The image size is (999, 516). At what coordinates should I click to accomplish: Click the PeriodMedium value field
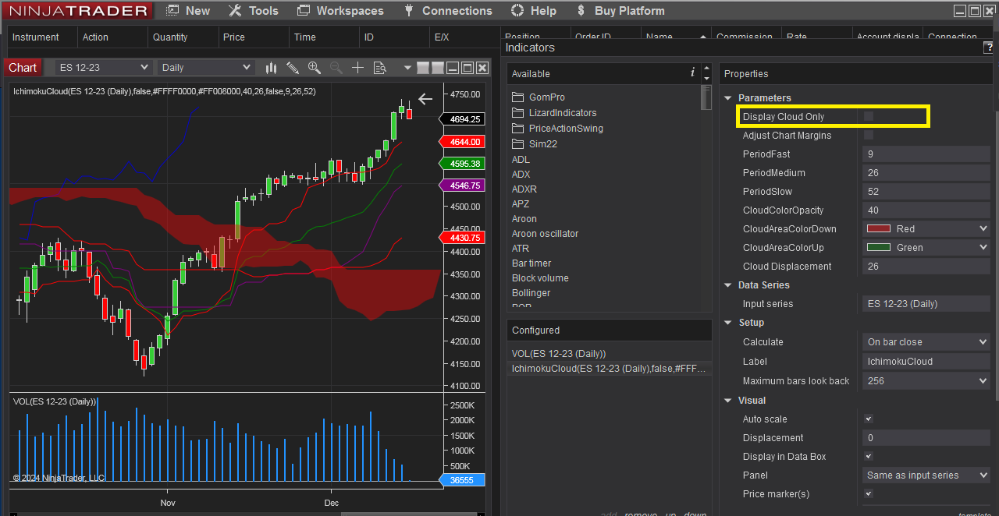click(926, 173)
